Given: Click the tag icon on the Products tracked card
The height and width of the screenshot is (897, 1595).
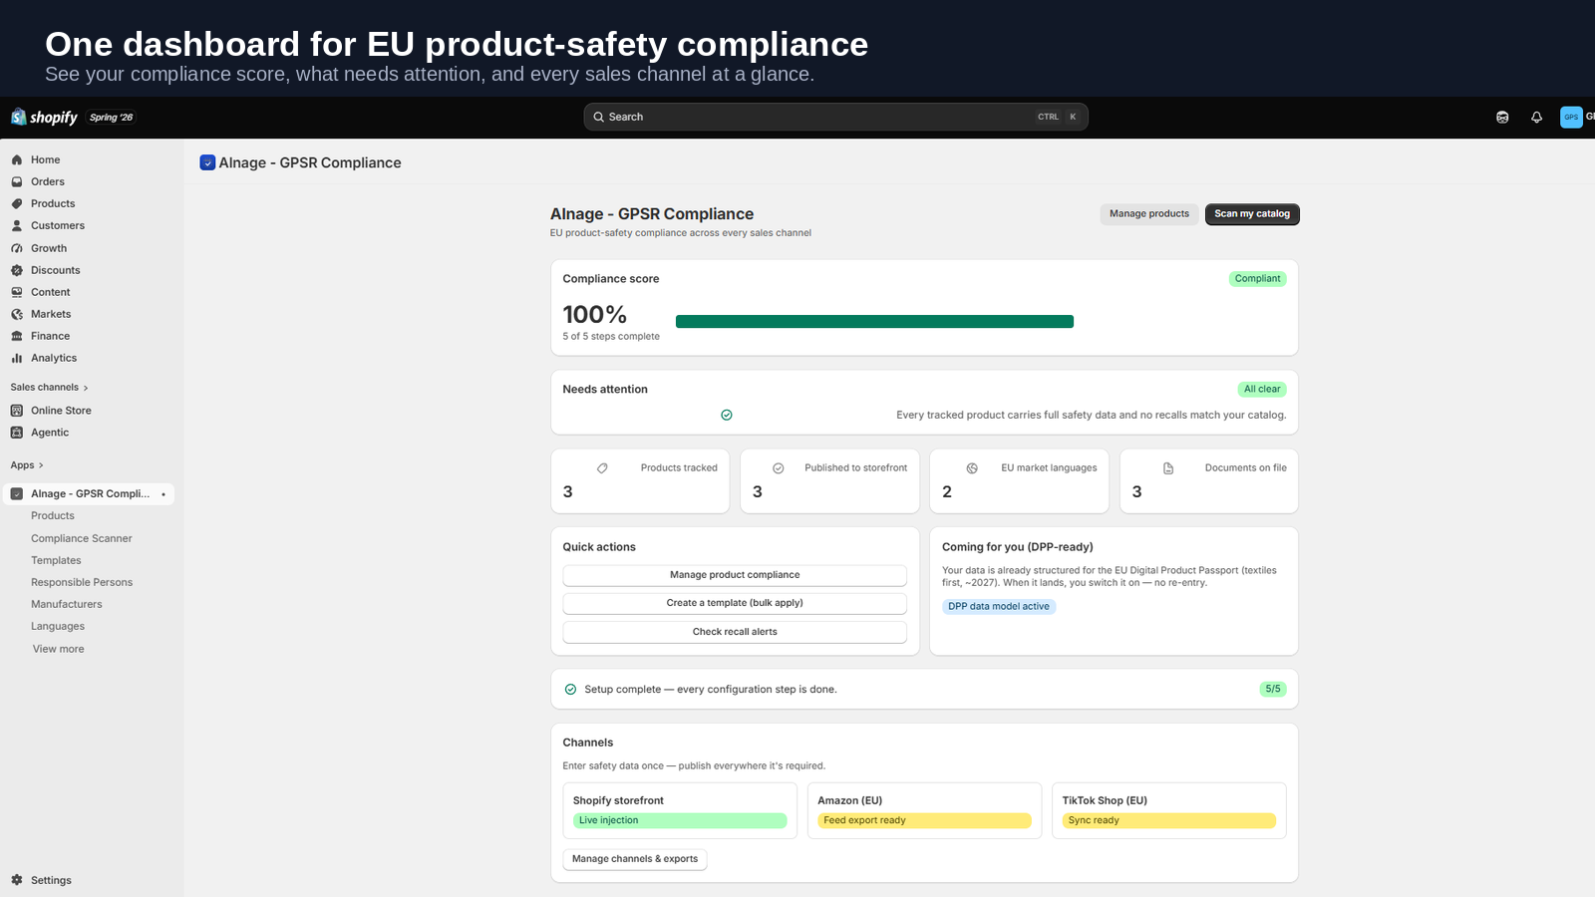Looking at the screenshot, I should tap(602, 468).
